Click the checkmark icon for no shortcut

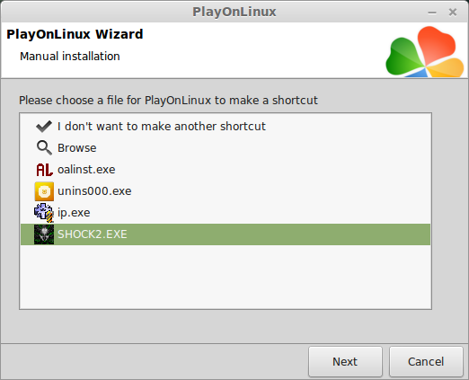click(44, 127)
